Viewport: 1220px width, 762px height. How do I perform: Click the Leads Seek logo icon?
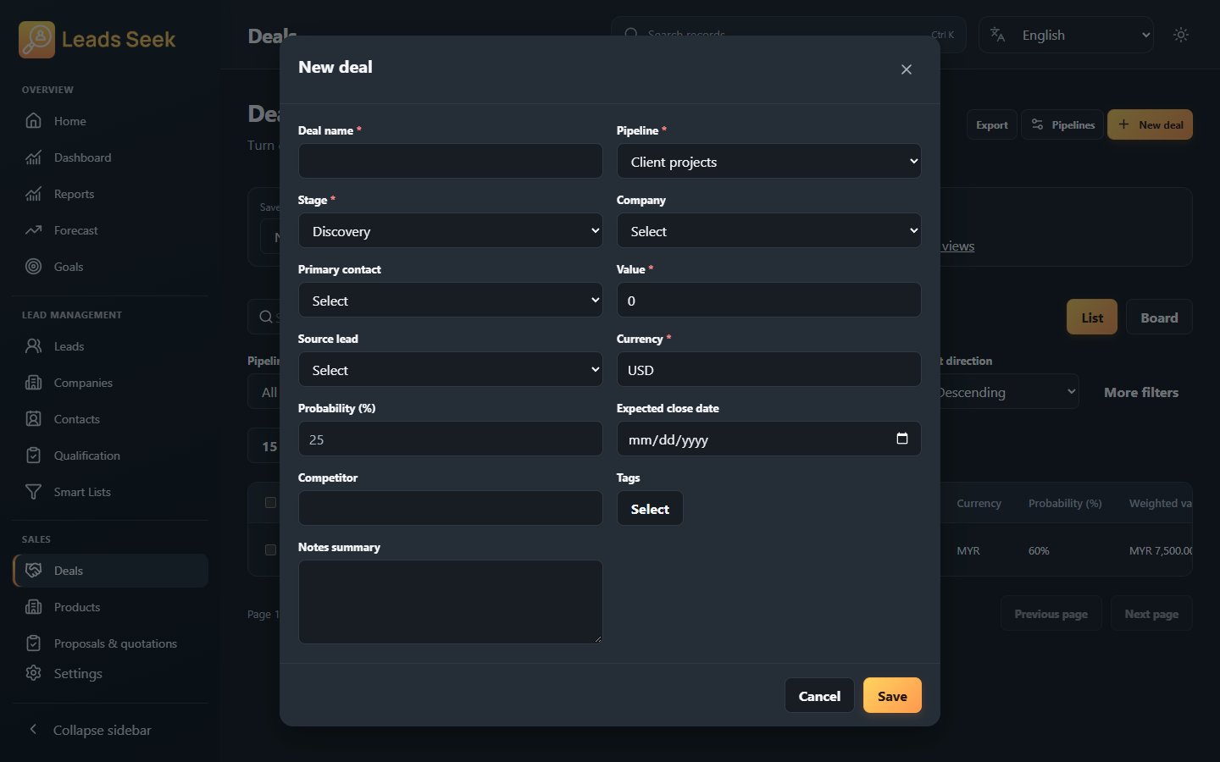36,39
